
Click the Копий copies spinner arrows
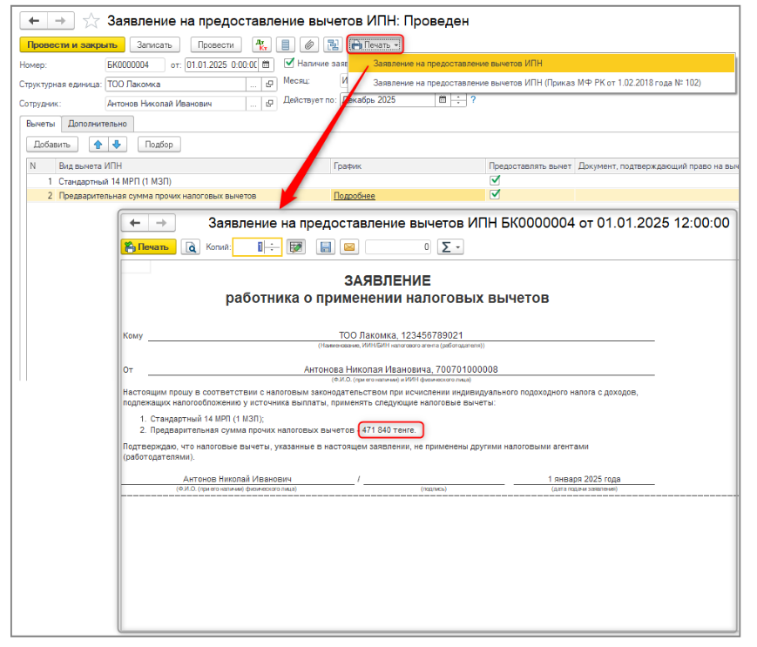pyautogui.click(x=273, y=247)
